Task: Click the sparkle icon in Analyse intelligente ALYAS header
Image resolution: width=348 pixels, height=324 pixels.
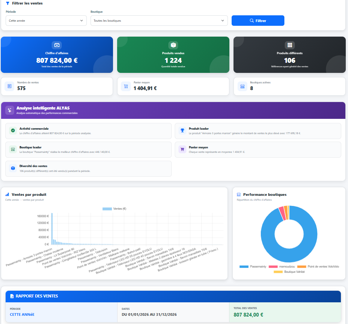Action: click(x=10, y=110)
